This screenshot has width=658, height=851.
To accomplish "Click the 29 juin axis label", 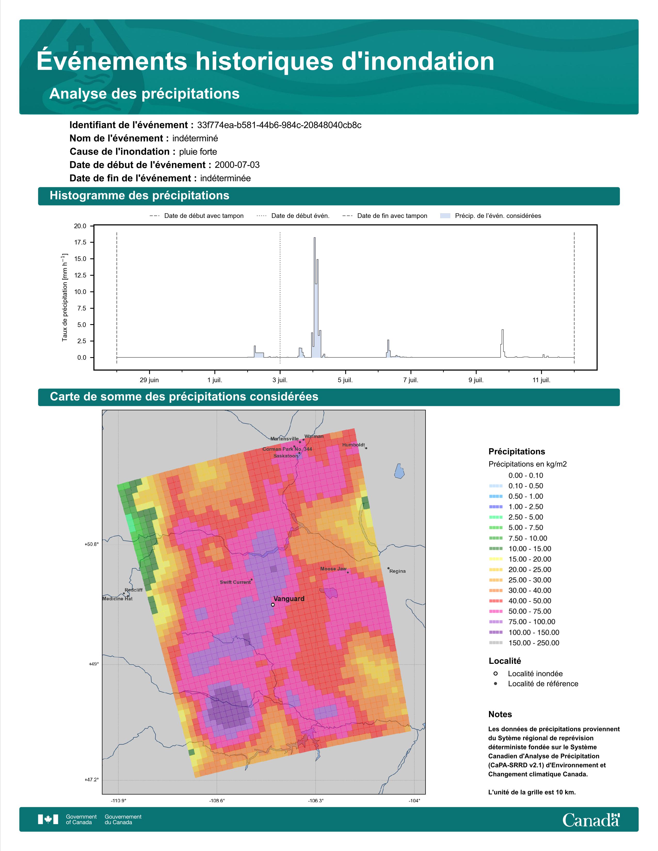I will pos(149,380).
